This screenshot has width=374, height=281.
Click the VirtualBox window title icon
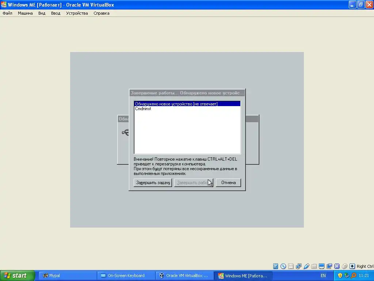[x=4, y=4]
